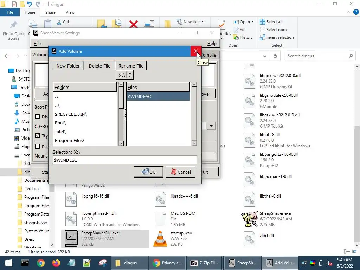
Task: Open sheepshaver folder in navigation tree
Action: tap(36, 223)
